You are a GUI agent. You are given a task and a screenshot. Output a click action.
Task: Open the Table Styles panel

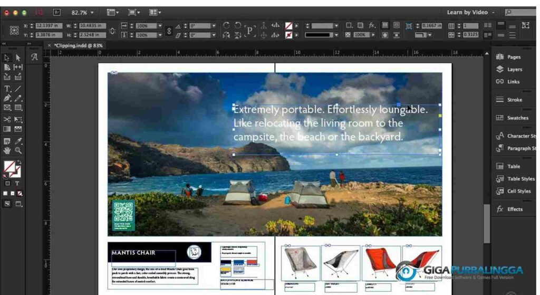(515, 178)
